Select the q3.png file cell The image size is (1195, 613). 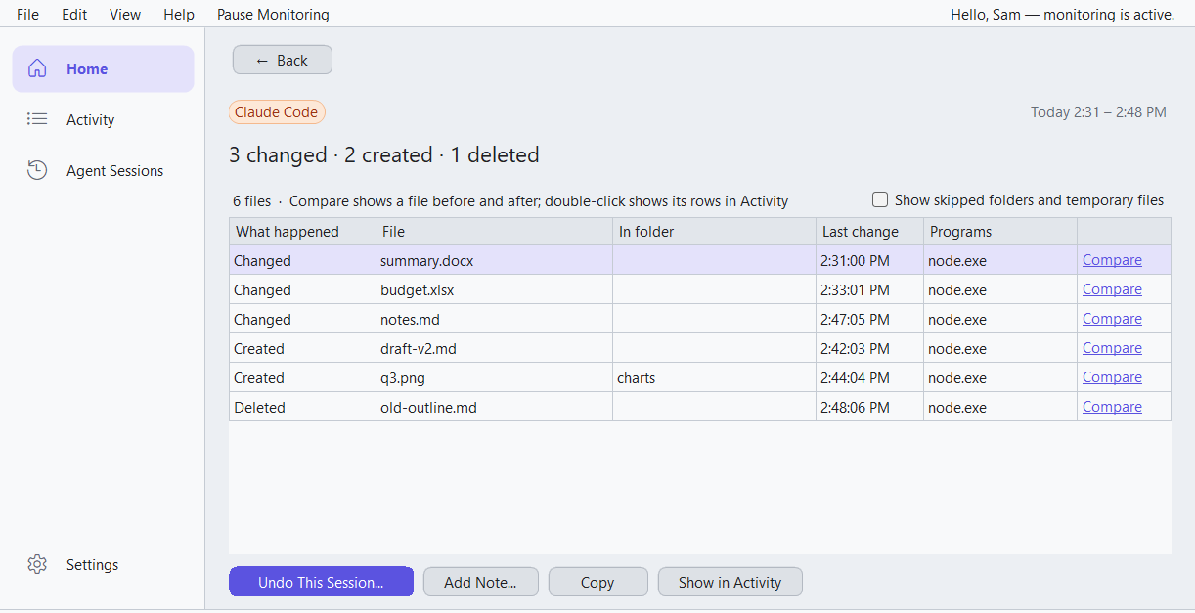[494, 378]
